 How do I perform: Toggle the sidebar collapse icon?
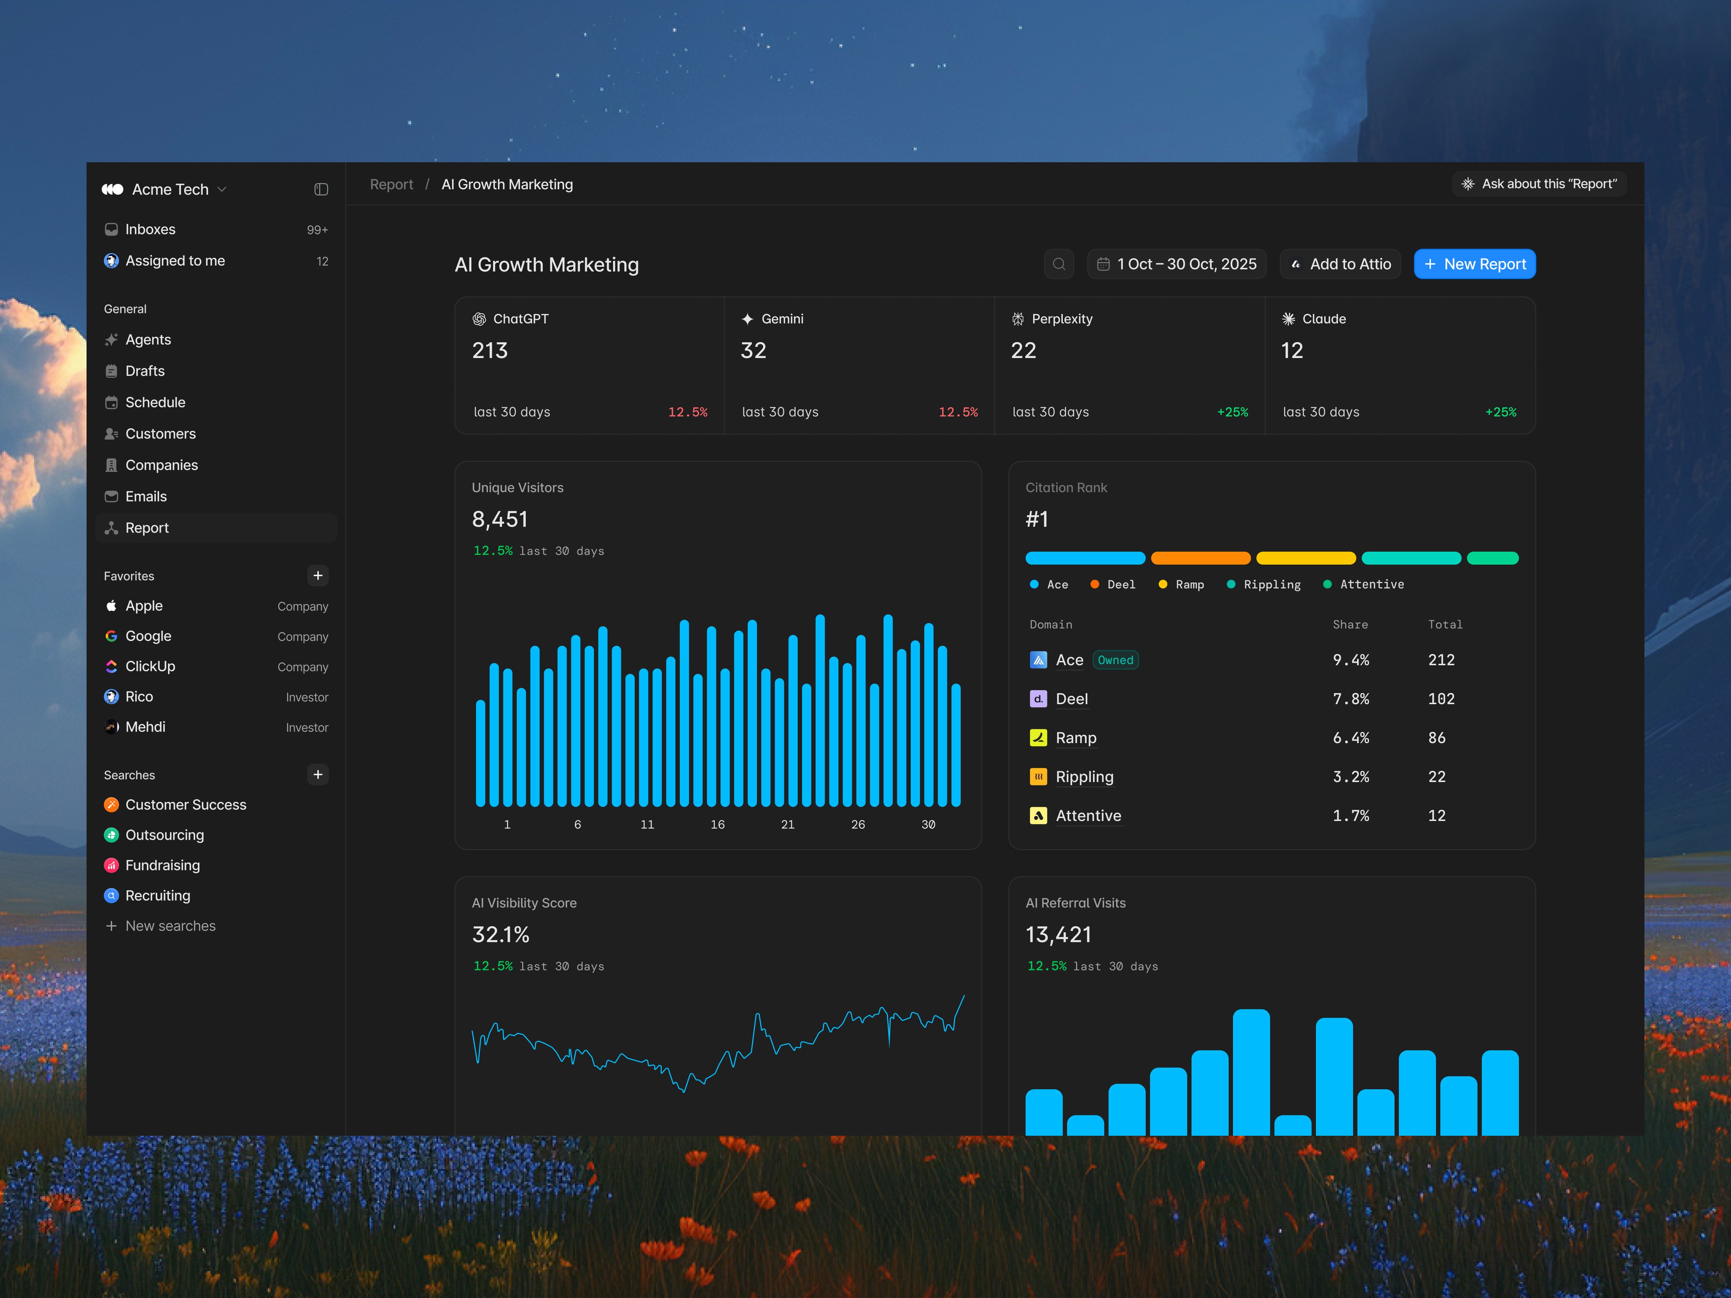coord(321,189)
